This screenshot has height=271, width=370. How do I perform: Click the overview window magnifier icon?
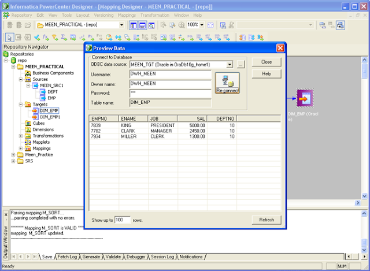click(x=151, y=25)
